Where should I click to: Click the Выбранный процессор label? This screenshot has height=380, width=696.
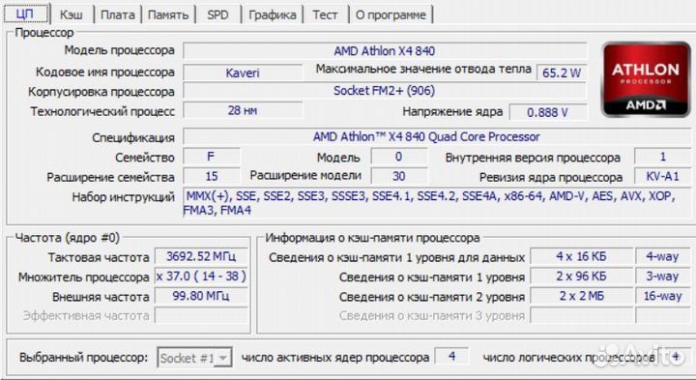(83, 358)
